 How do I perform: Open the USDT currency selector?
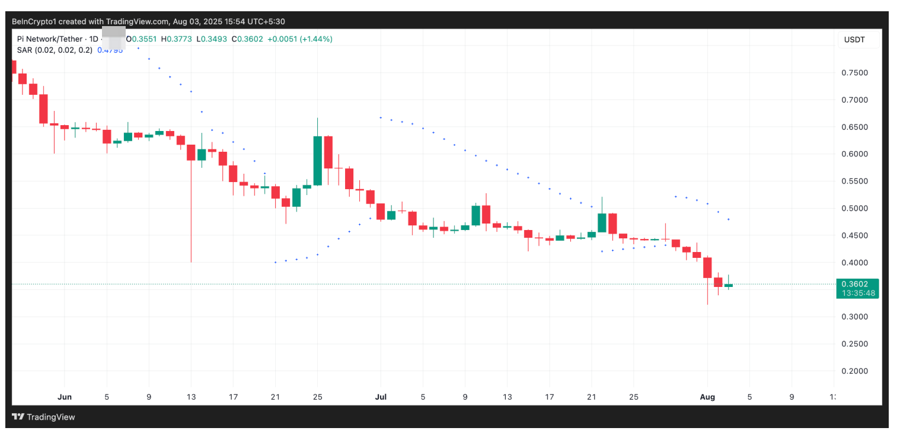pyautogui.click(x=853, y=40)
